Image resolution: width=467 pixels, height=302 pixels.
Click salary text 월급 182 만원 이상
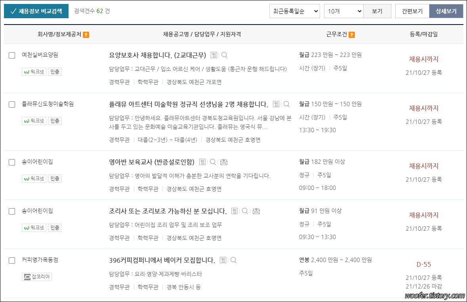coord(322,161)
